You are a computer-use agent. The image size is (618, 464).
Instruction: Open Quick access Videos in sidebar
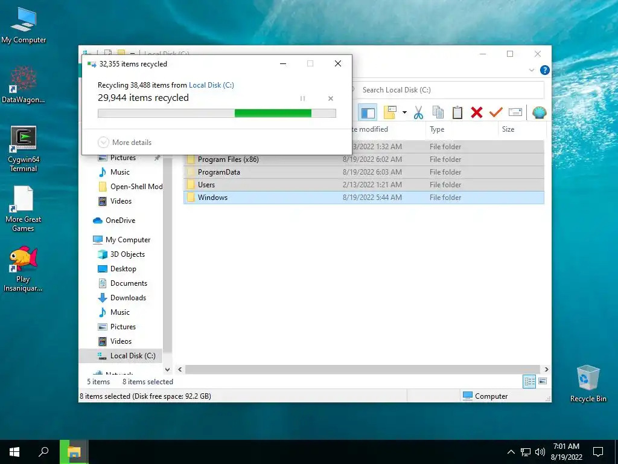click(x=115, y=201)
